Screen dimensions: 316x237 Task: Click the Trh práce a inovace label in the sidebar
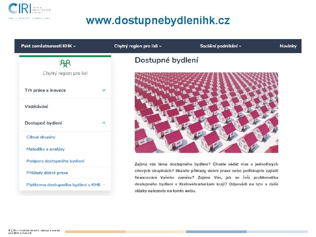coord(45,90)
